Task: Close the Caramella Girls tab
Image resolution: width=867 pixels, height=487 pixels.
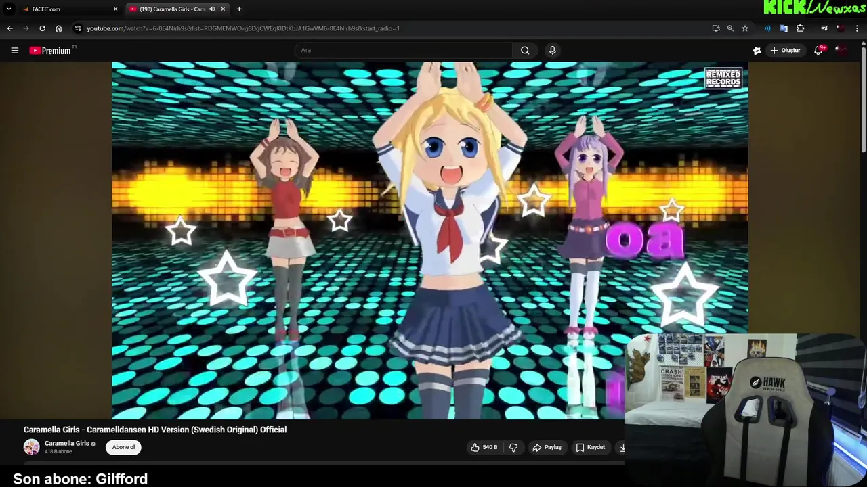Action: pos(223,9)
